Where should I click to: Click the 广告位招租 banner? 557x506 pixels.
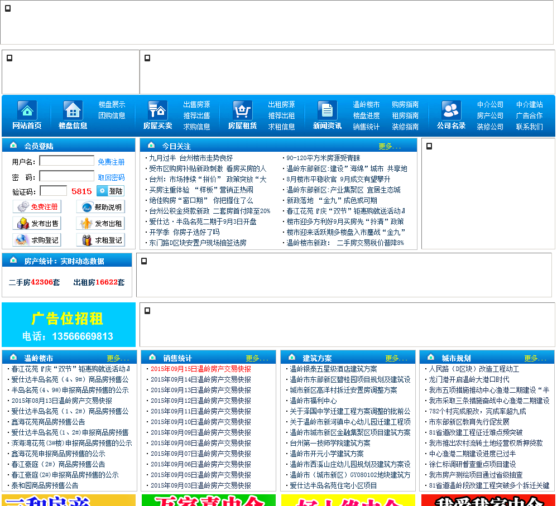click(x=69, y=325)
